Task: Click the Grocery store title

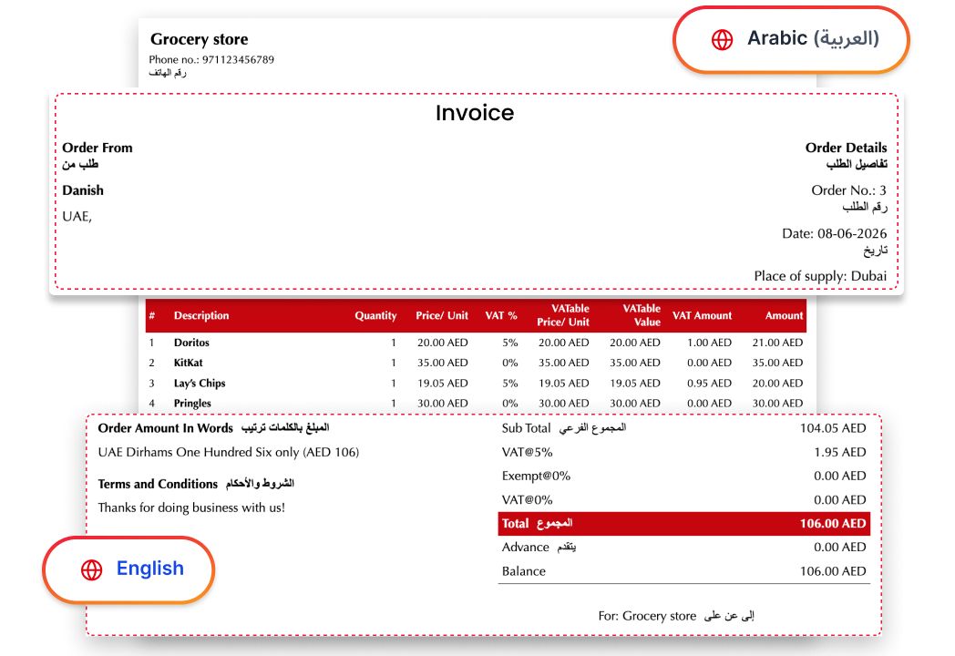Action: [200, 39]
